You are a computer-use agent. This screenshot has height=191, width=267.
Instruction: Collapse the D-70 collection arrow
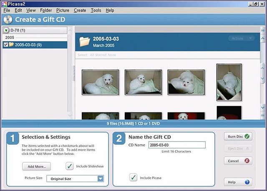6,30
